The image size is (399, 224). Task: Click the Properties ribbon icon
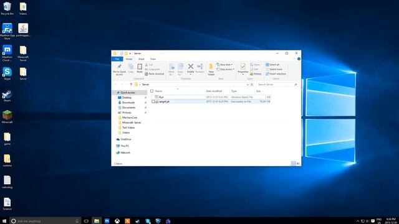coord(243,69)
